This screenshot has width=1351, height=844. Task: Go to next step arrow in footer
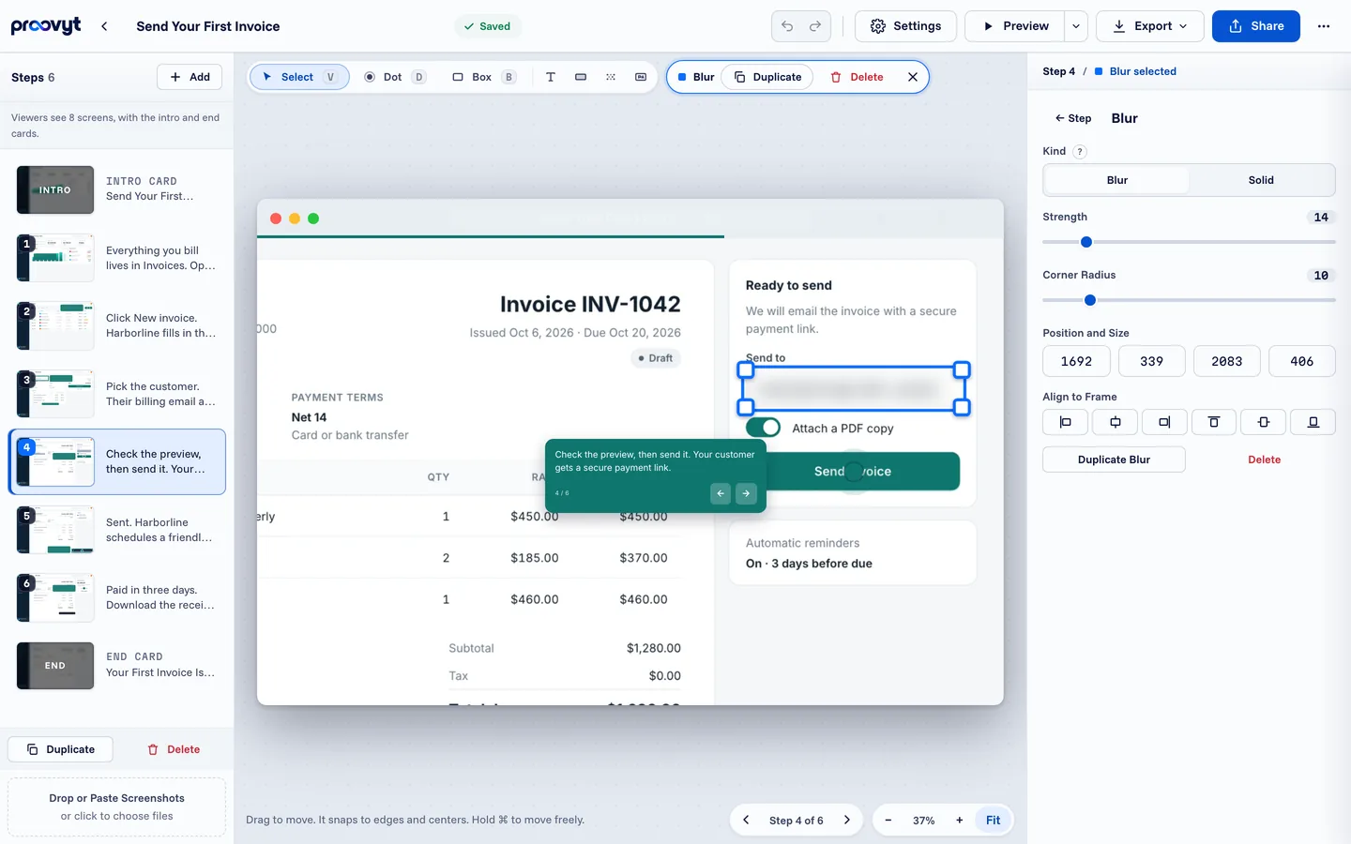847,820
